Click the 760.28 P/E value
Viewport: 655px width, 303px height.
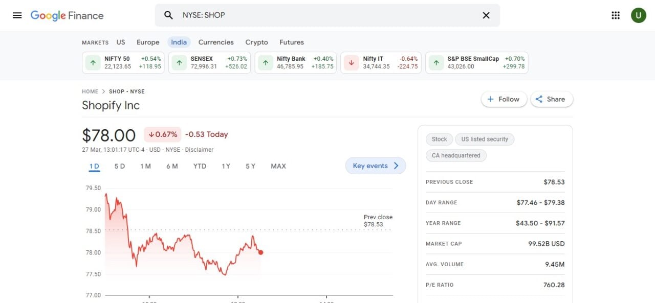tap(554, 285)
